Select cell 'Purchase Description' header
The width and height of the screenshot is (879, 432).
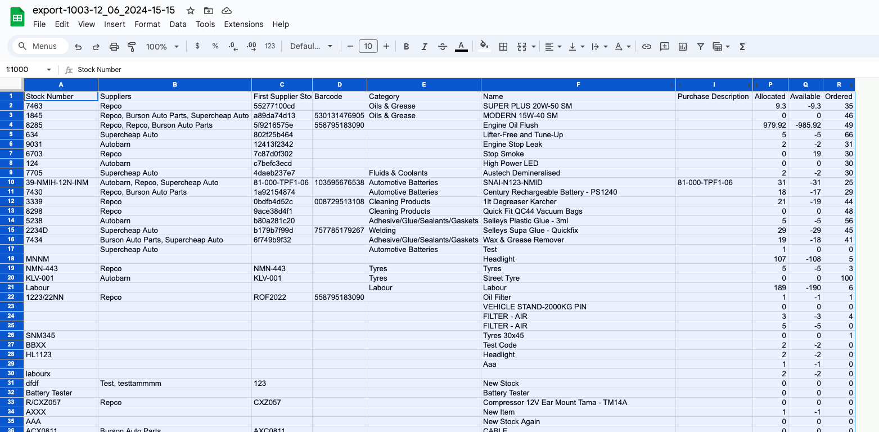tap(714, 96)
